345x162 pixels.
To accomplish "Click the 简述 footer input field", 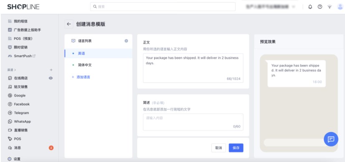I will (193, 122).
